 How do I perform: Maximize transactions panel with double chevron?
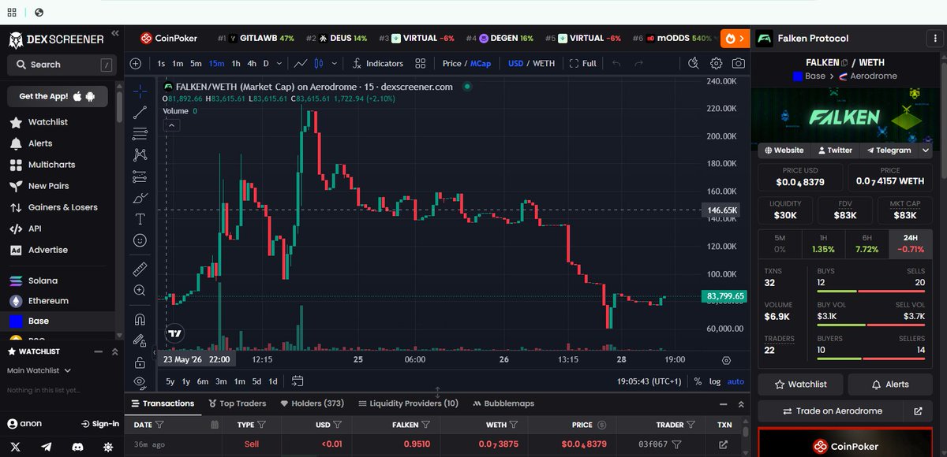[739, 403]
